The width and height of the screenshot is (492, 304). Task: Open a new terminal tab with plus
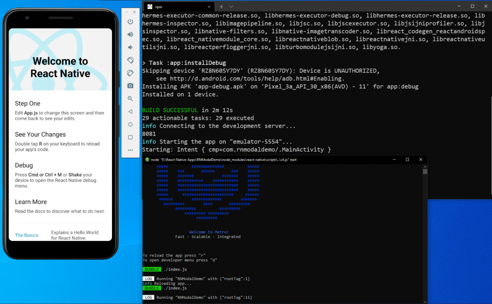[x=221, y=7]
